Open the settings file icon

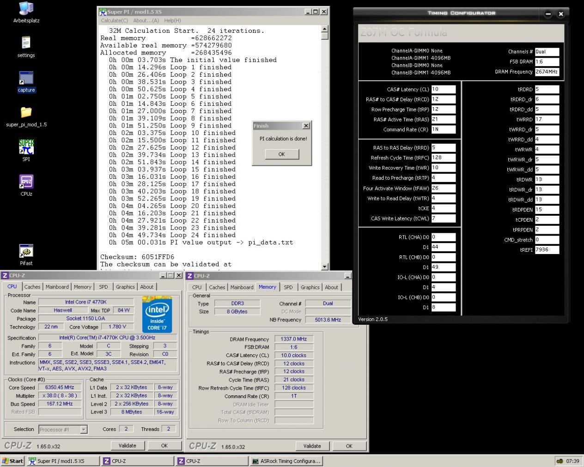(x=26, y=43)
